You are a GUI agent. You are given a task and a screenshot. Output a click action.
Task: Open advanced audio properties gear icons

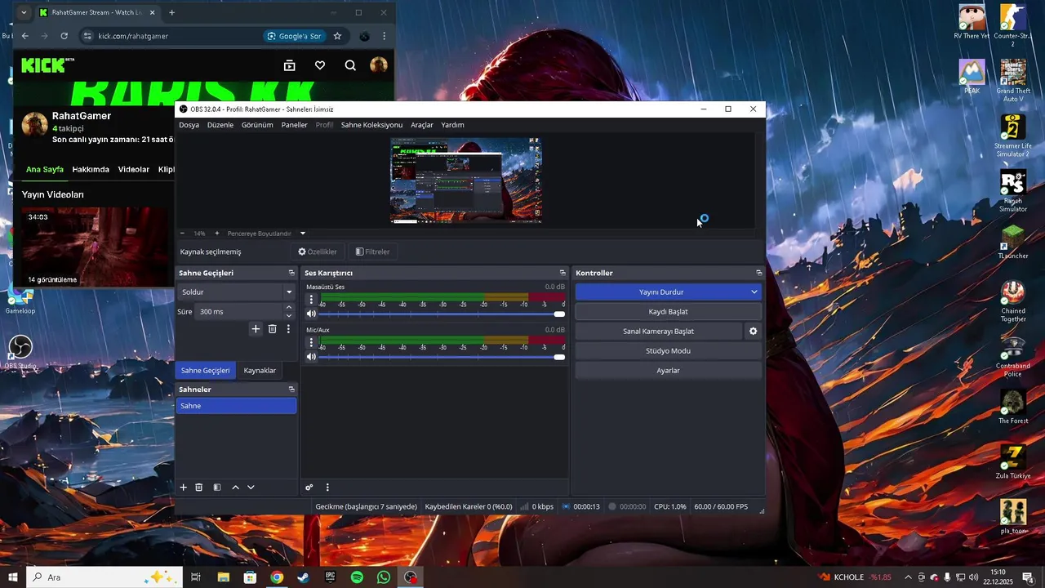point(309,488)
